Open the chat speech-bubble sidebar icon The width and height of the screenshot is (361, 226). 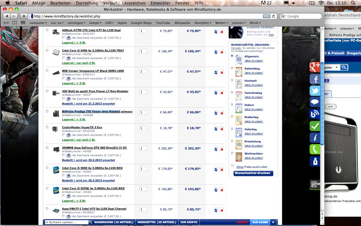[x=315, y=102]
